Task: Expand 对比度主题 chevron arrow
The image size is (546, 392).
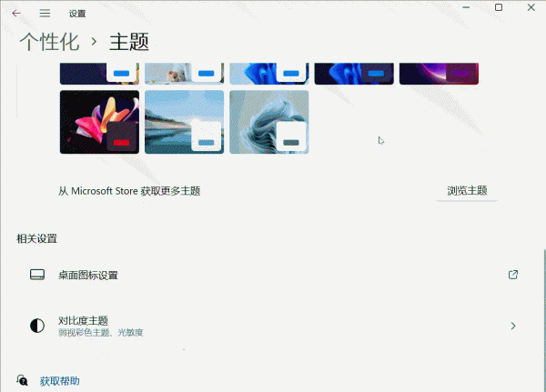Action: (x=513, y=326)
